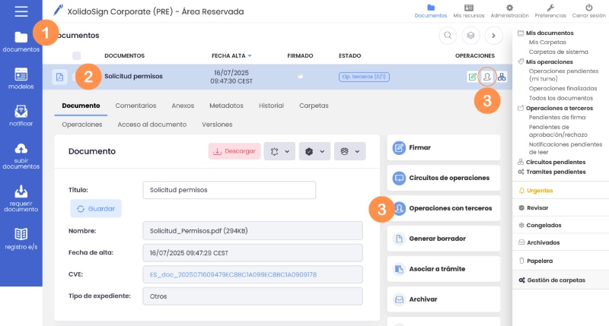Open the Historial tab

(x=271, y=106)
